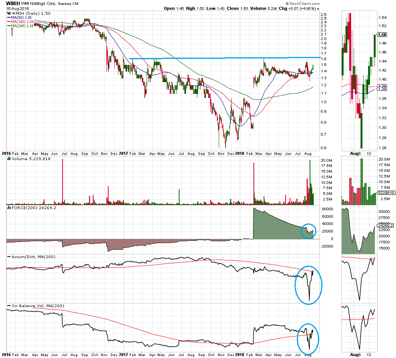Click the 2.6 price axis label

coord(324,14)
